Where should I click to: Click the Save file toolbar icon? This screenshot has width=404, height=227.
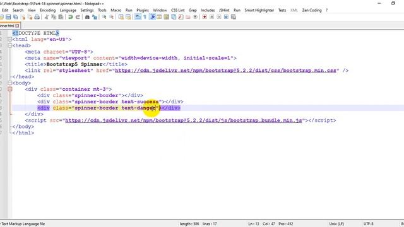8,17
